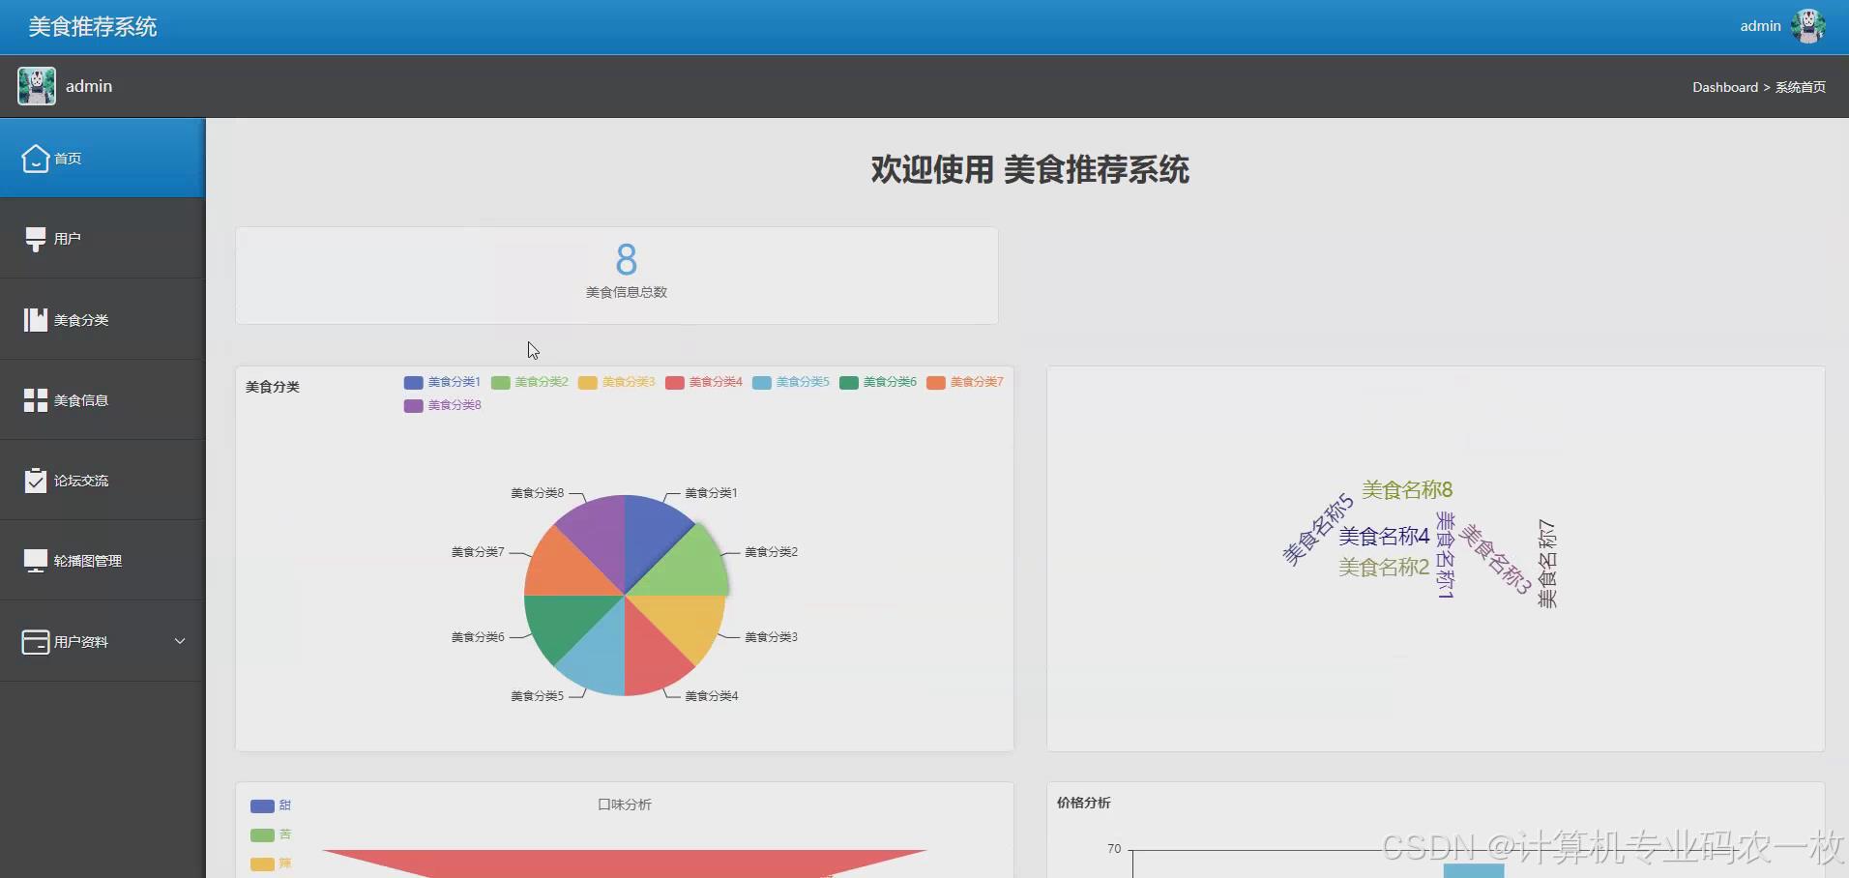Expand the 用户资料 submenu chevron
Image resolution: width=1849 pixels, height=878 pixels.
pos(179,641)
